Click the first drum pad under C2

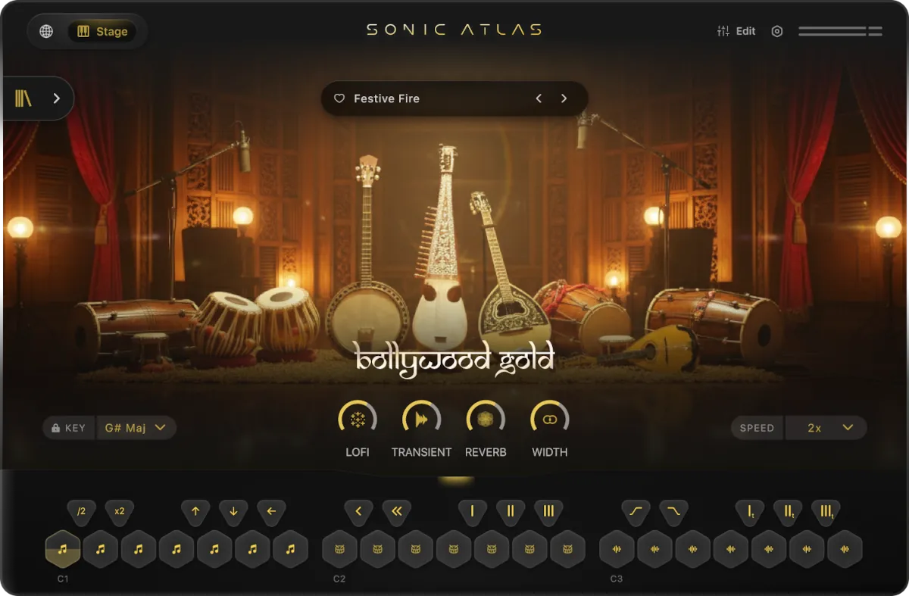click(x=339, y=550)
